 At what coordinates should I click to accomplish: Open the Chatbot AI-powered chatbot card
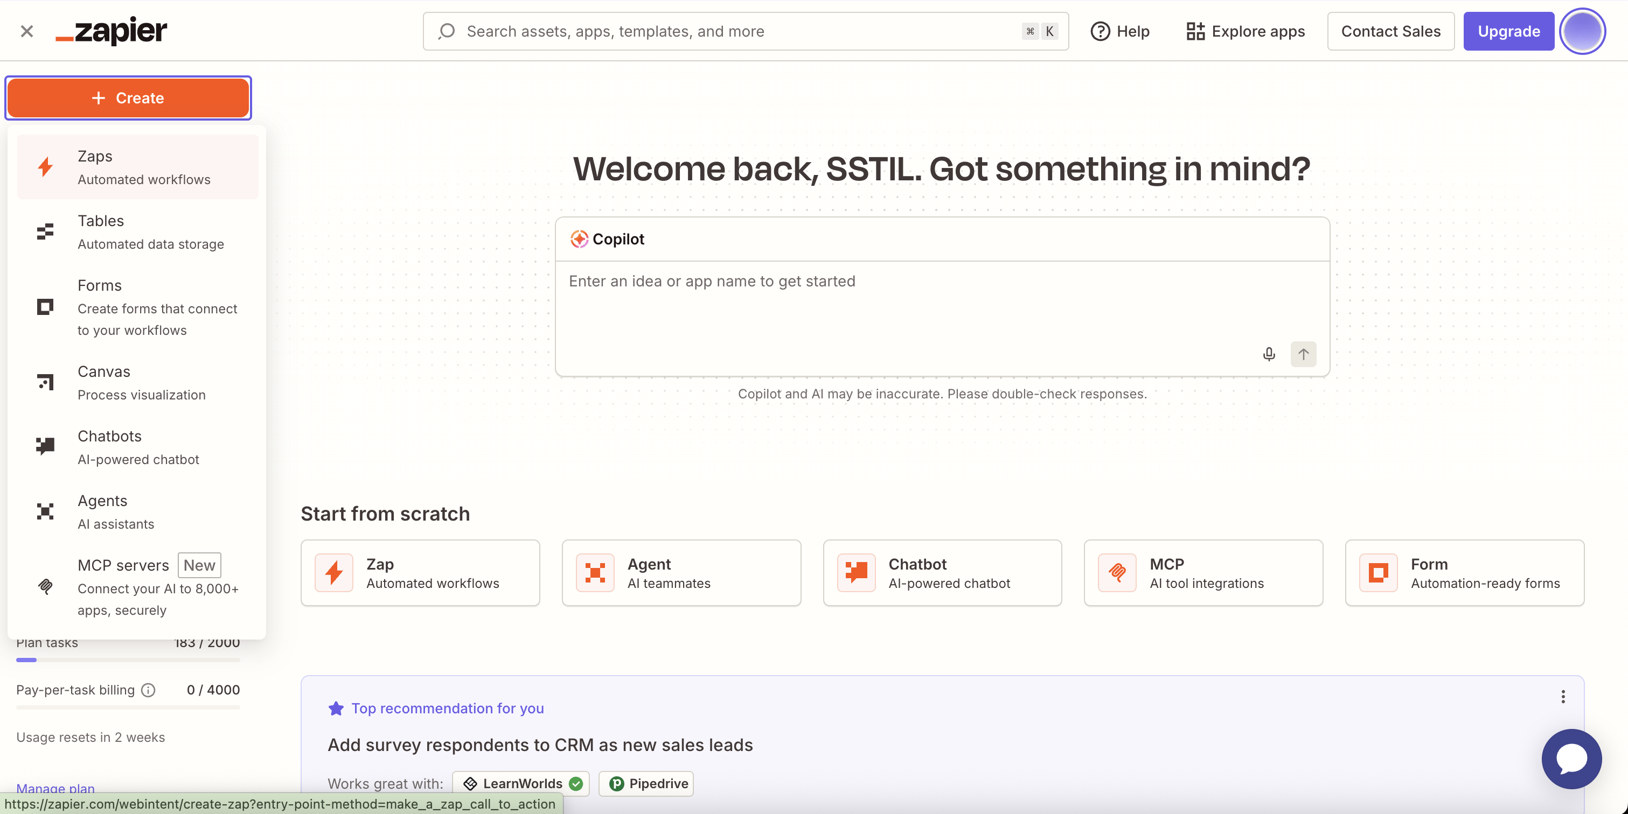[942, 573]
